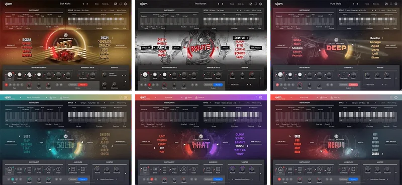Select Tom mic in HOT plugin

point(39,74)
